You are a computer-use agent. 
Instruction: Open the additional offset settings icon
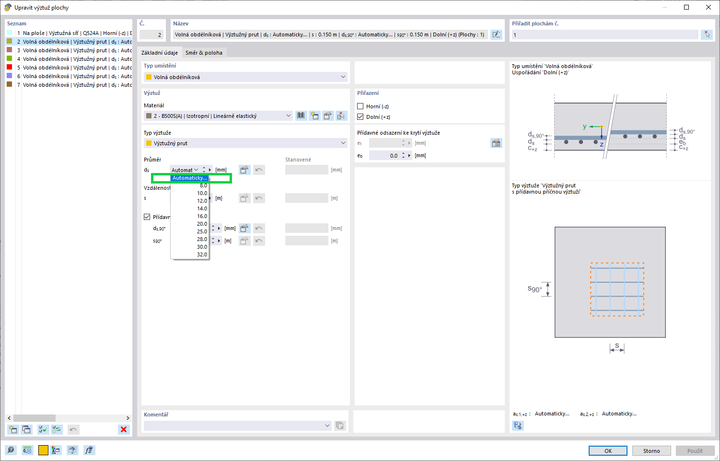[x=496, y=143]
